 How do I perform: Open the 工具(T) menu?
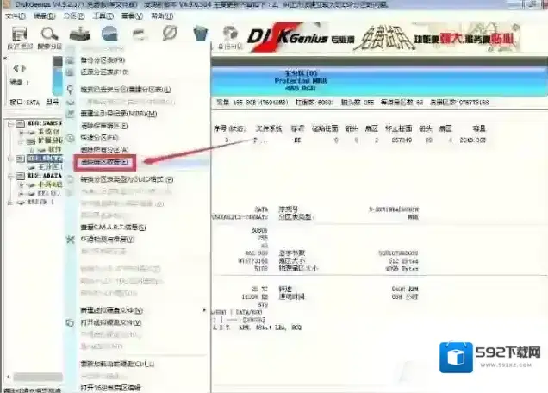coord(103,16)
